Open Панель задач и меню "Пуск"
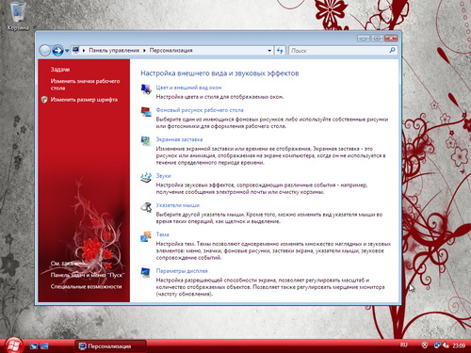The image size is (471, 353). pos(88,275)
